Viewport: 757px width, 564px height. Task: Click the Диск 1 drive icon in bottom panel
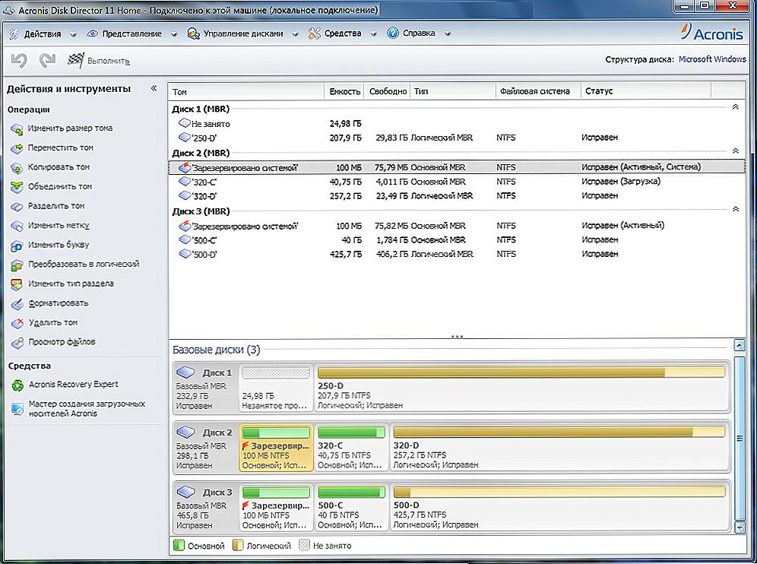pos(185,372)
